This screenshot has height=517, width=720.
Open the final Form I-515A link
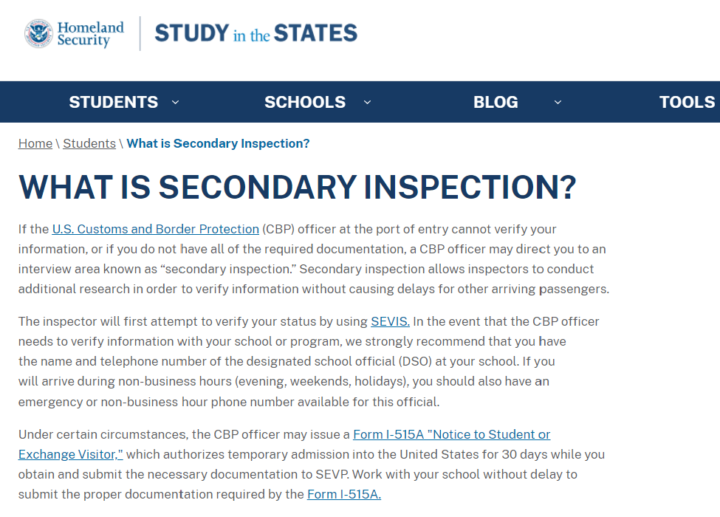(x=344, y=495)
